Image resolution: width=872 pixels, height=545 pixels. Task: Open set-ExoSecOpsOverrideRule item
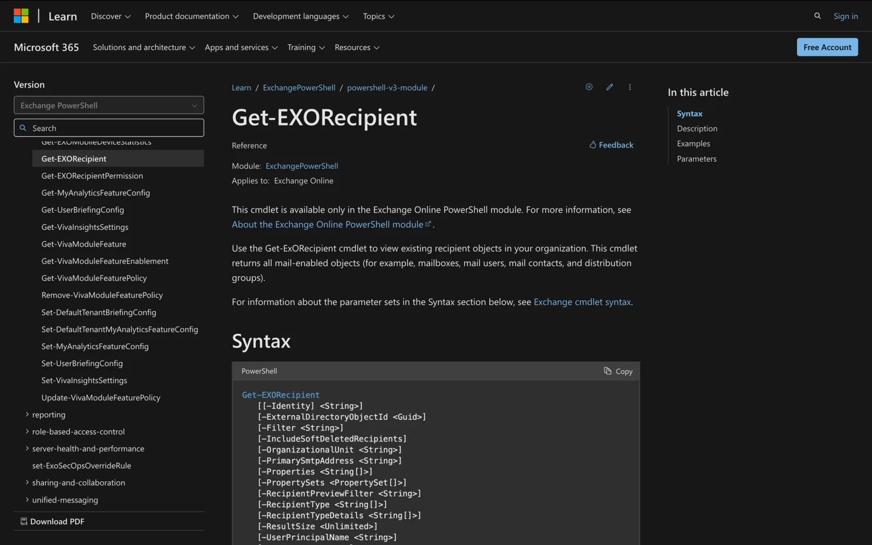(82, 466)
